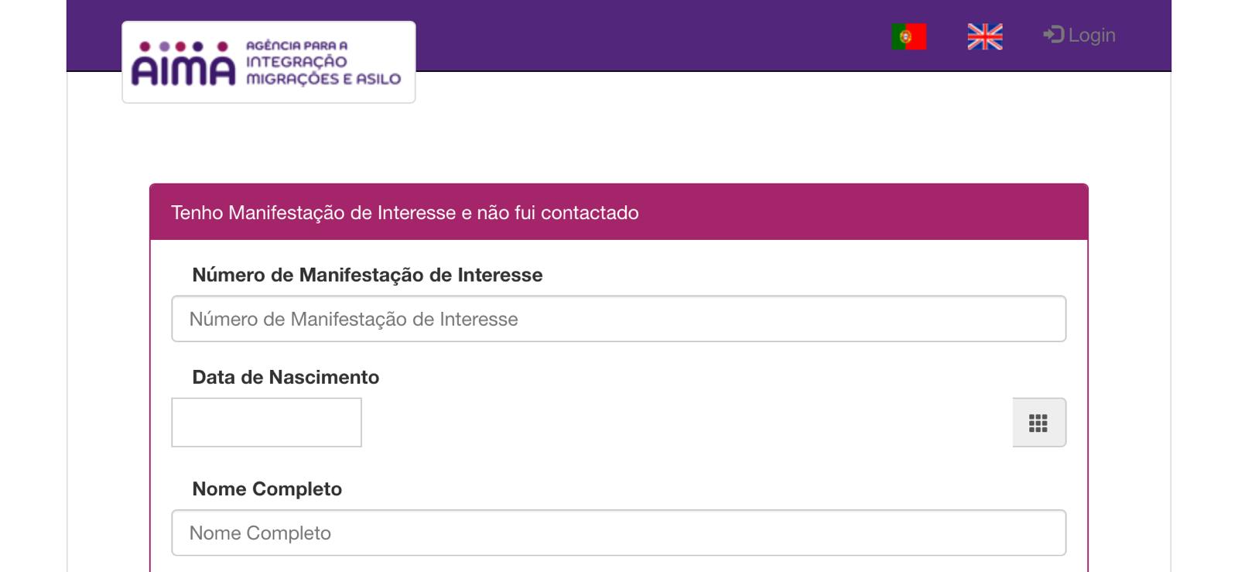This screenshot has height=572, width=1238.
Task: Open the date picker calendar grid icon
Action: 1038,423
